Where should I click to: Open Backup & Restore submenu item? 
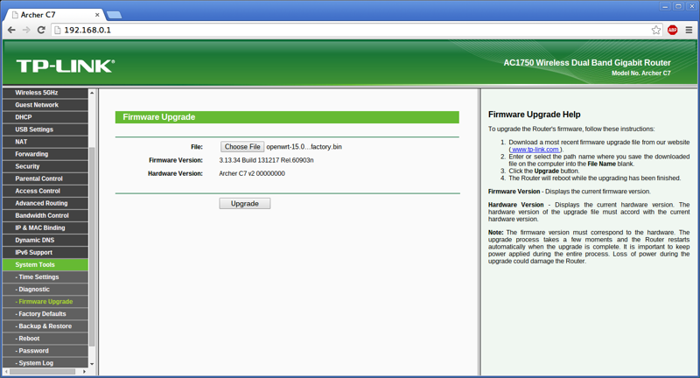tap(45, 325)
